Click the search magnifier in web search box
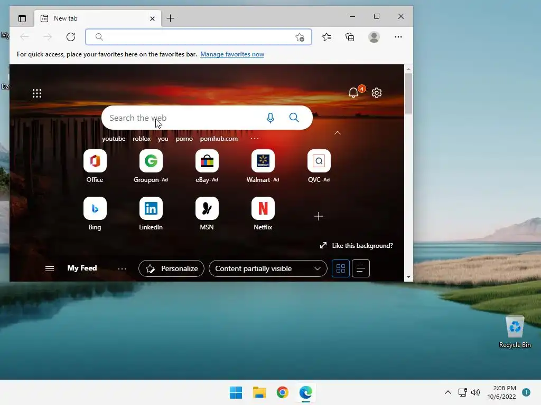Screen dimensions: 541x405 coord(294,118)
